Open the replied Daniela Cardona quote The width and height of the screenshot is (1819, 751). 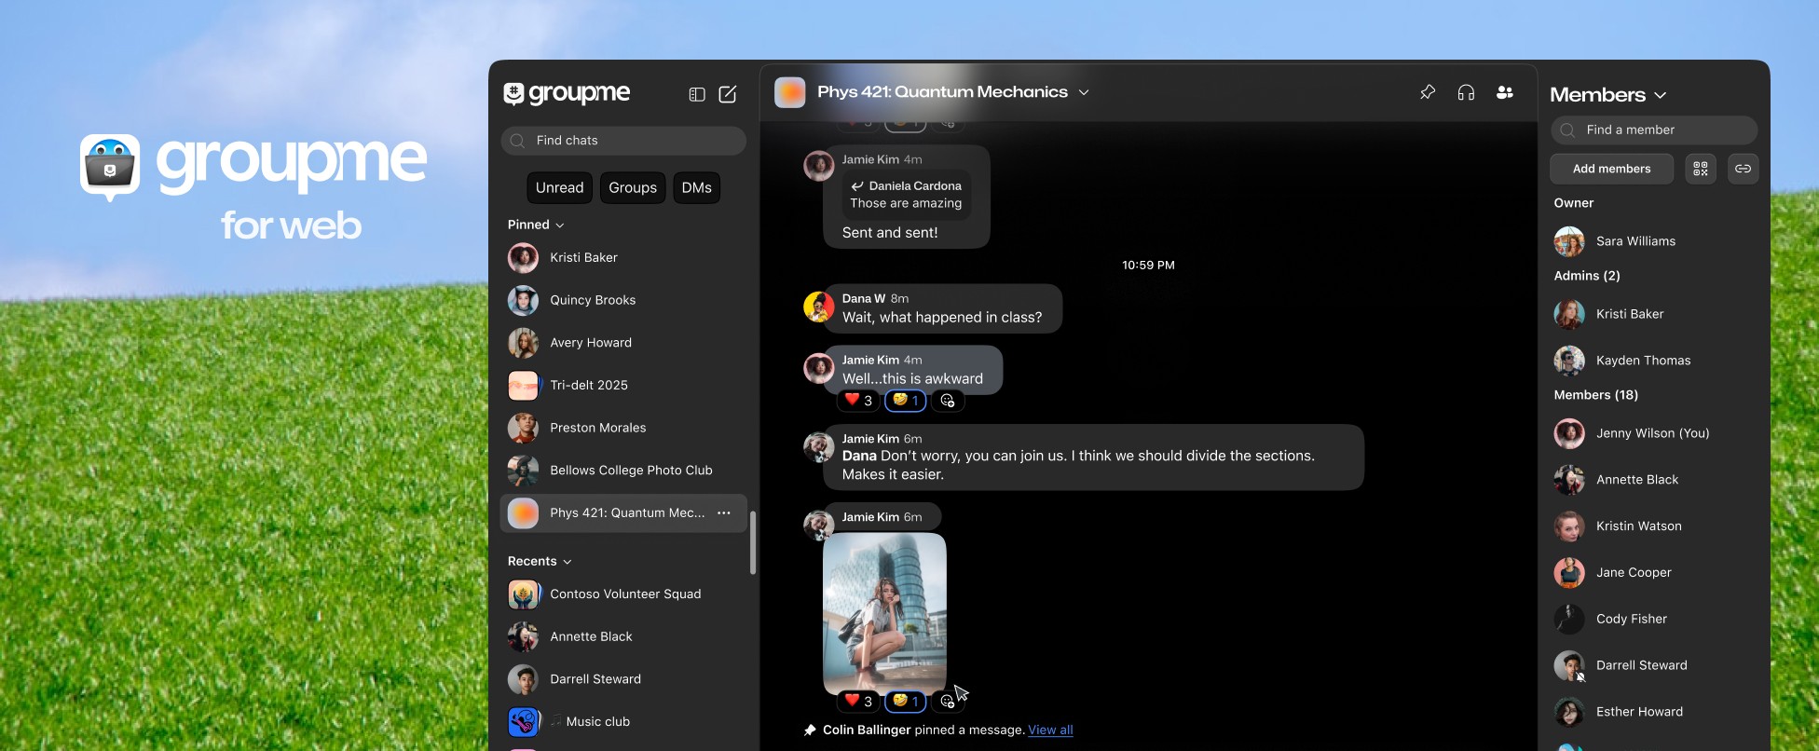[x=906, y=195]
